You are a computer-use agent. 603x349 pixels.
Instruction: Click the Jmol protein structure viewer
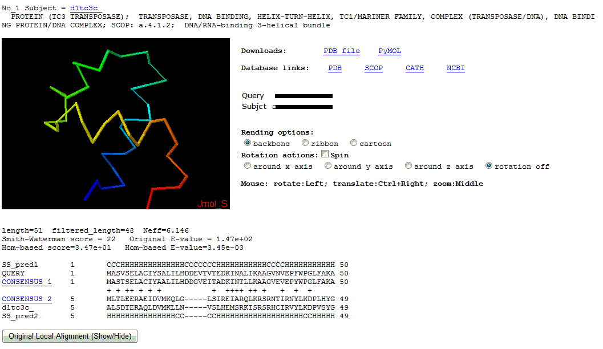click(116, 124)
